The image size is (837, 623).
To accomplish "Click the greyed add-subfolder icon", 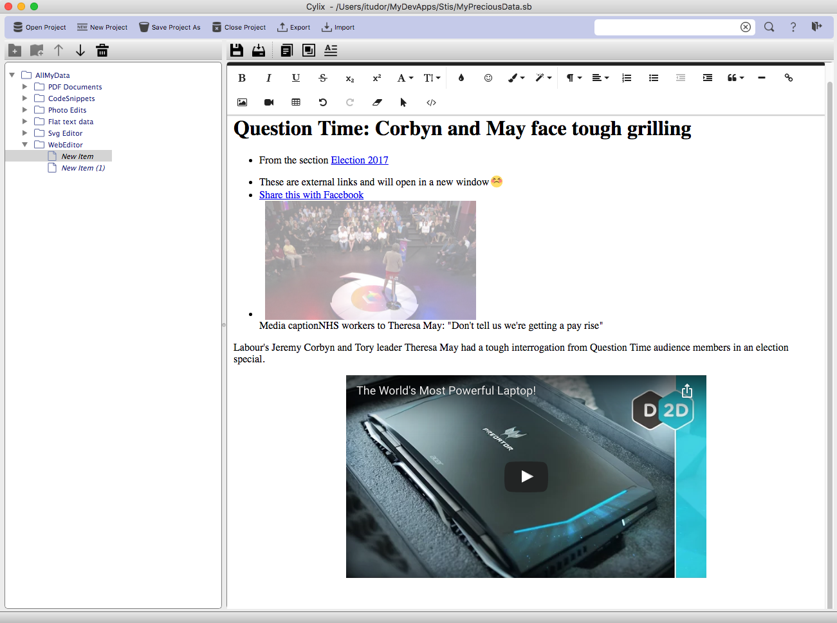I will pyautogui.click(x=37, y=50).
